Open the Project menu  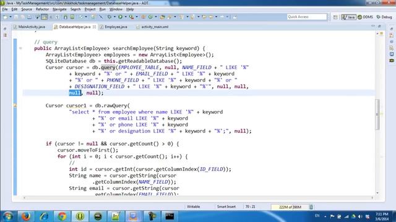[x=90, y=9]
